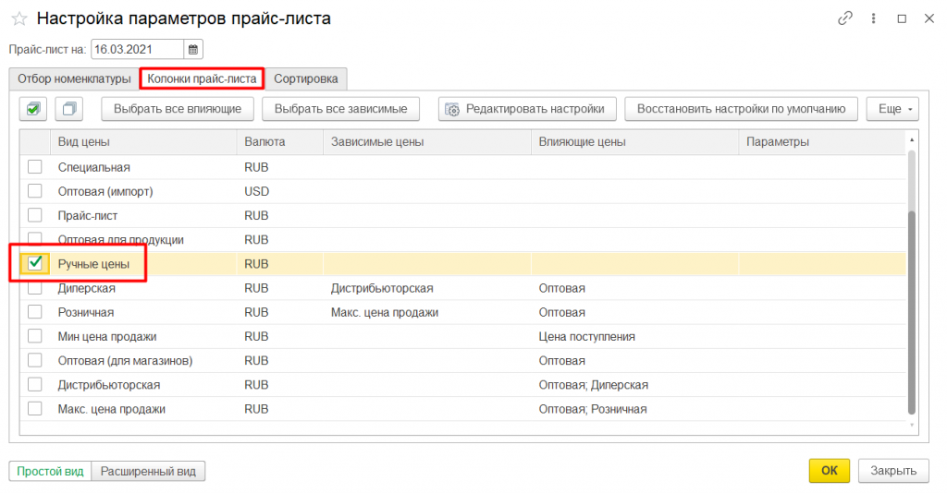Click Выбрать все влияющие button

point(178,109)
